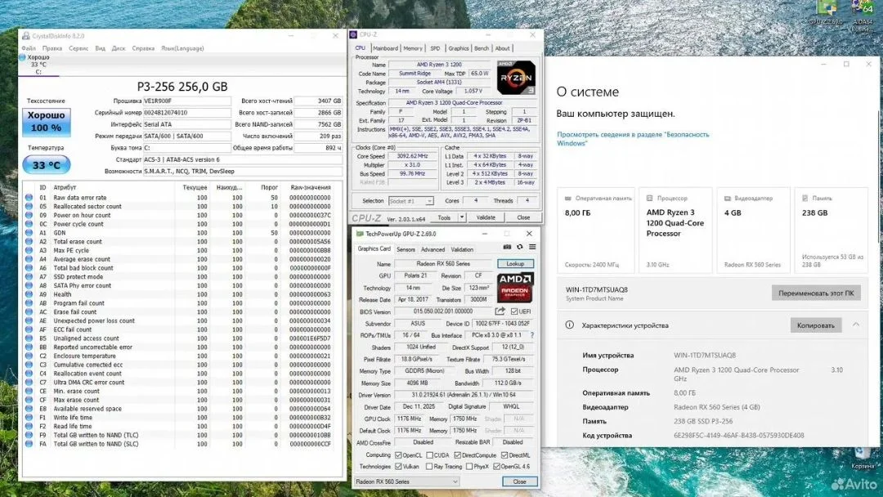Viewport: 883px width, 497px height.
Task: Toggle the OpenGL 4.6 checkbox
Action: 497,467
